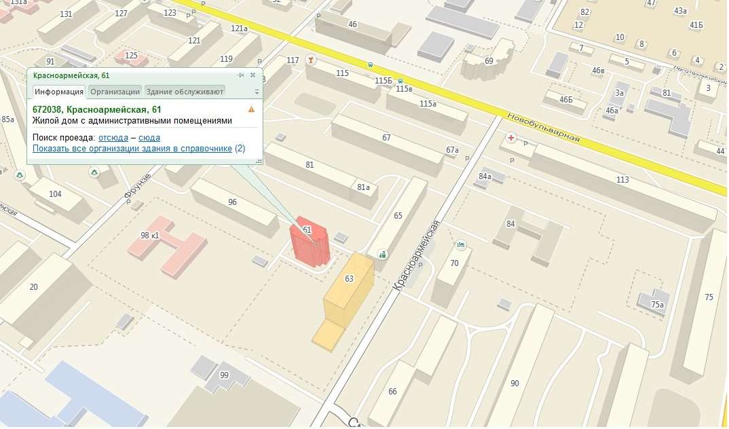Click the сюда route link
The width and height of the screenshot is (729, 429).
point(149,138)
